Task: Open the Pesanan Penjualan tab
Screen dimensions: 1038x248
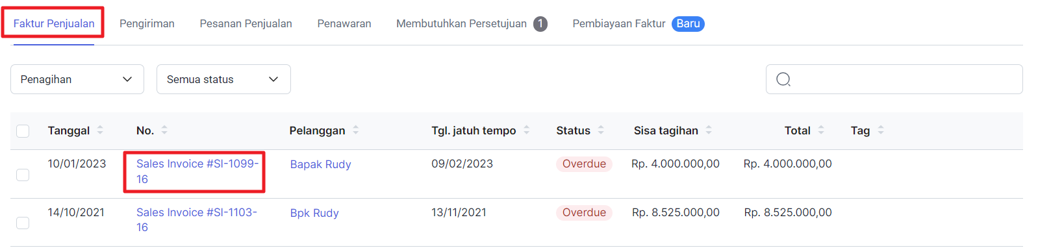Action: click(246, 23)
